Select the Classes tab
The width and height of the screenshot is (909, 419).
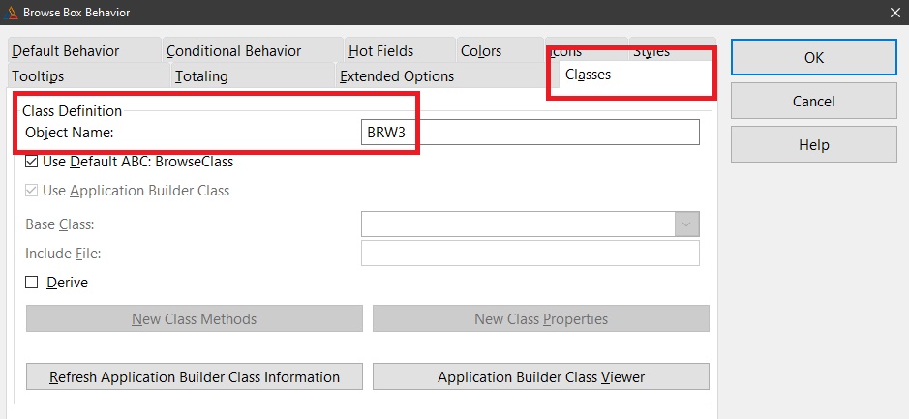pos(588,75)
